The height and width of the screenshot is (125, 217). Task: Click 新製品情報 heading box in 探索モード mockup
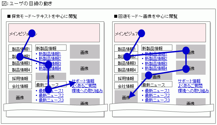[x=51, y=48]
